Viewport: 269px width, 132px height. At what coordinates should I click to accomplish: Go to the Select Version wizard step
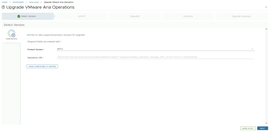pos(28,16)
